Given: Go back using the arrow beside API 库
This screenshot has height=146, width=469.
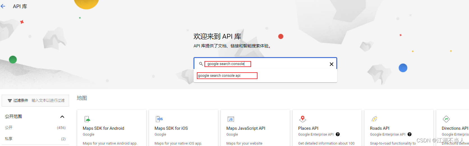Looking at the screenshot, I should (3, 6).
